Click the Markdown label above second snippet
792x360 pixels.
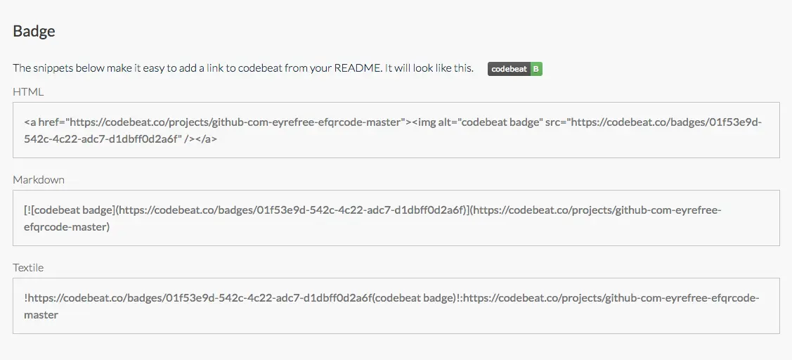(x=39, y=179)
